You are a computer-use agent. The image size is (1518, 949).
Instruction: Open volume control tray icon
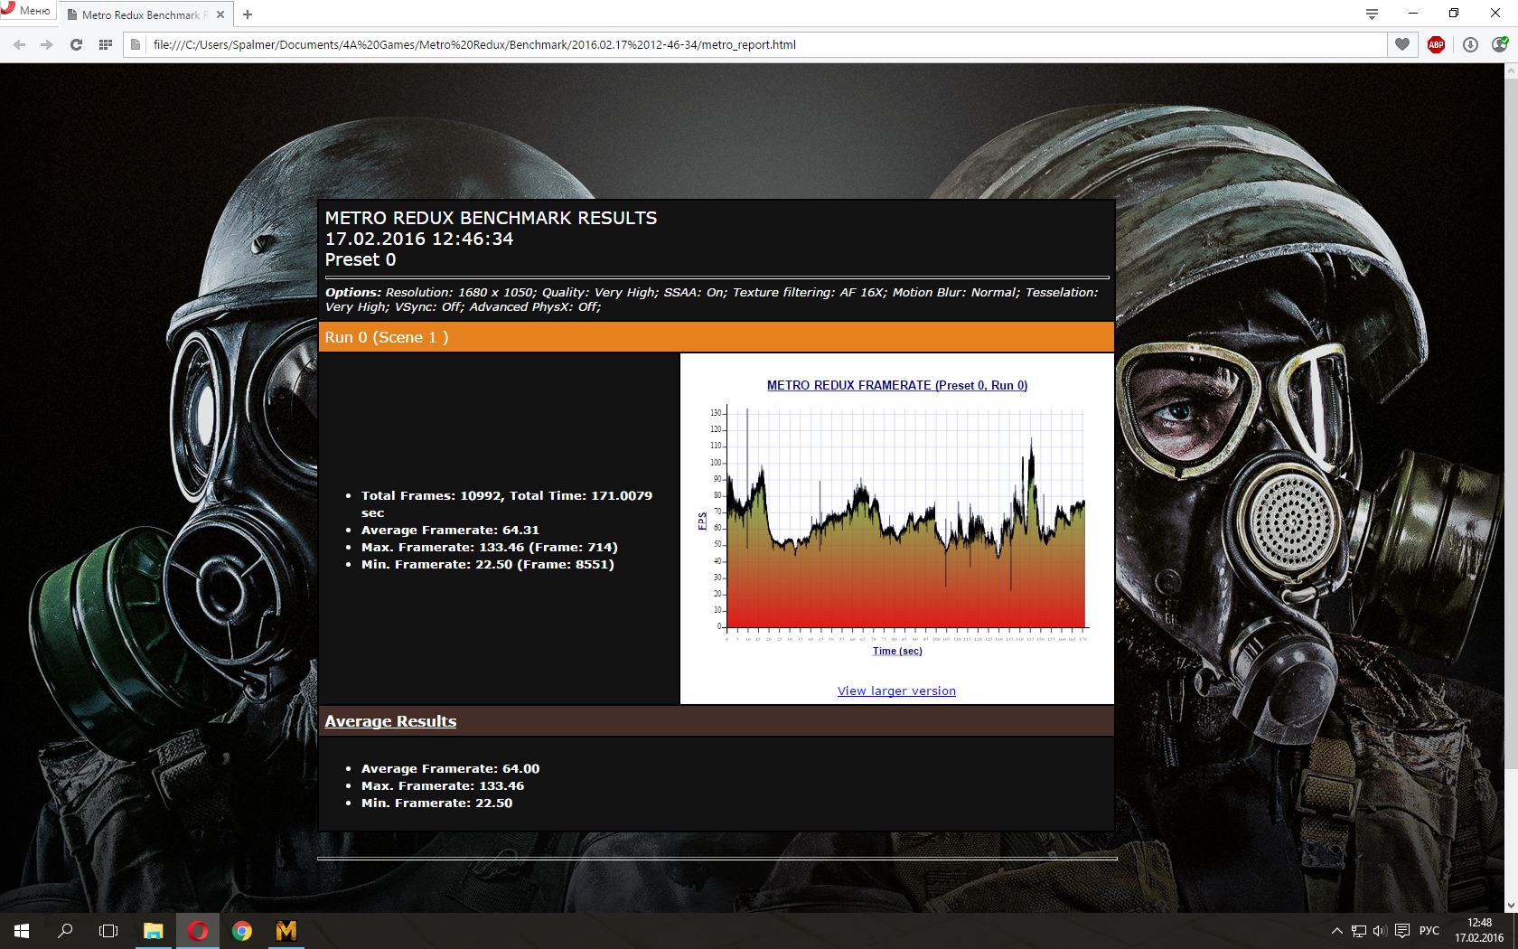[x=1379, y=931]
